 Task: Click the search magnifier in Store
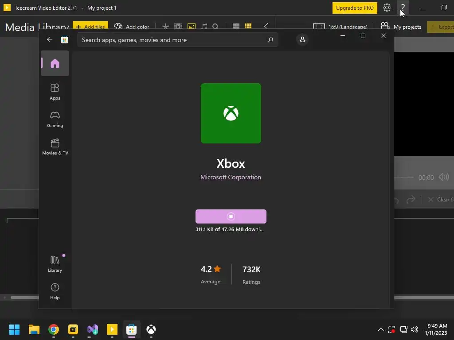[270, 39]
